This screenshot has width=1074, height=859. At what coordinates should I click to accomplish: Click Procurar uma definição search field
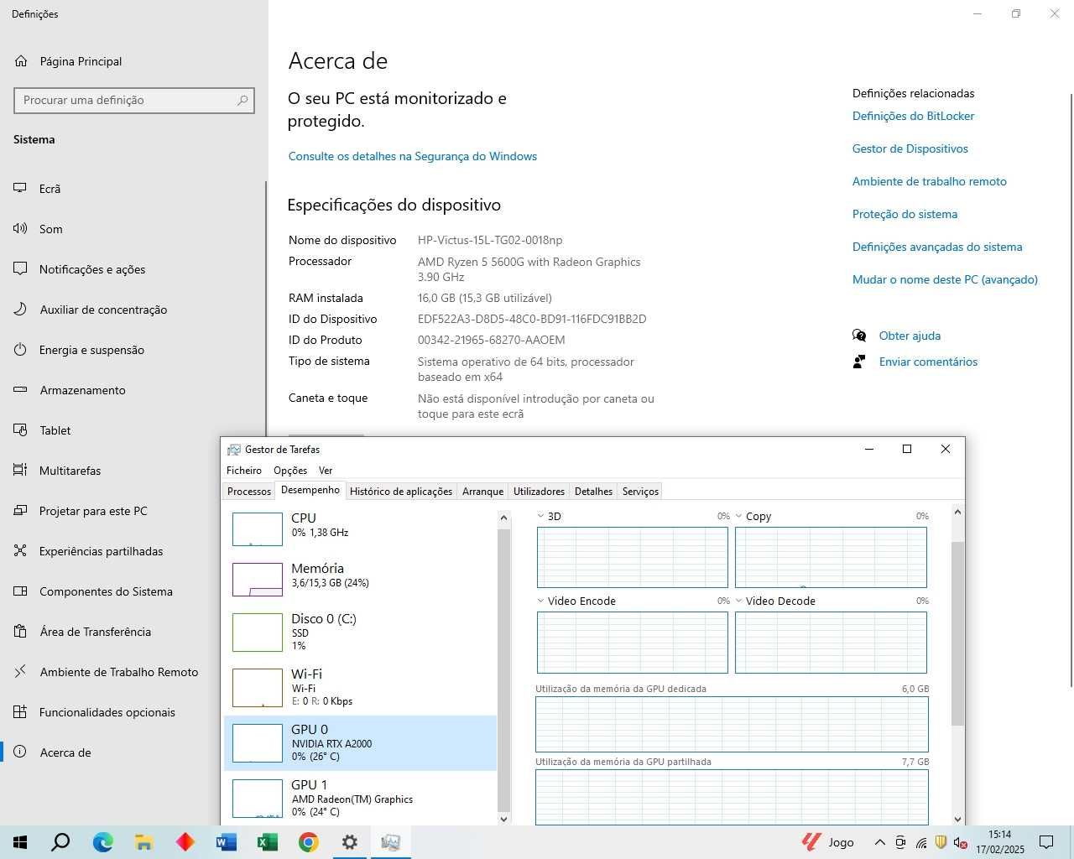coord(134,100)
